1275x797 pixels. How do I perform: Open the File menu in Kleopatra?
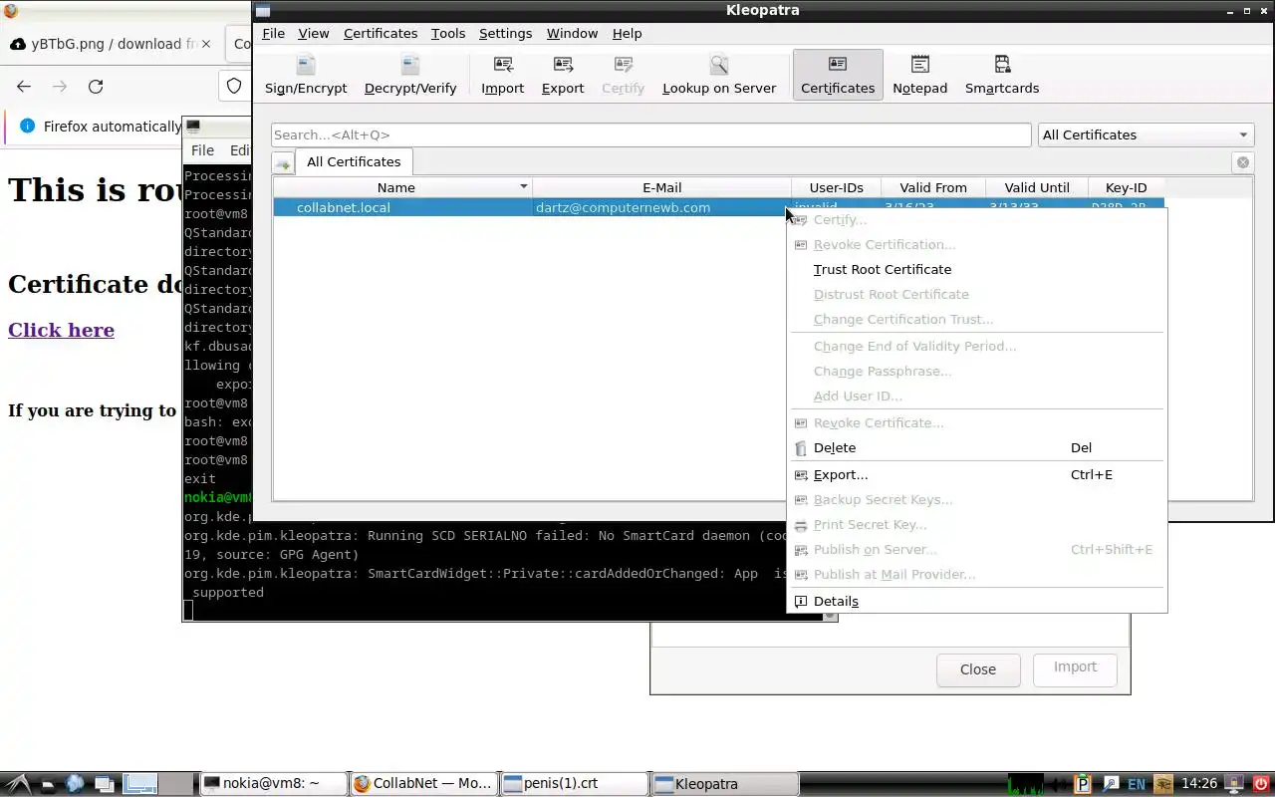point(273,33)
